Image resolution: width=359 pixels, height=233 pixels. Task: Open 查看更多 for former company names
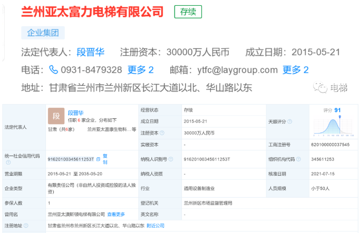[116, 215]
